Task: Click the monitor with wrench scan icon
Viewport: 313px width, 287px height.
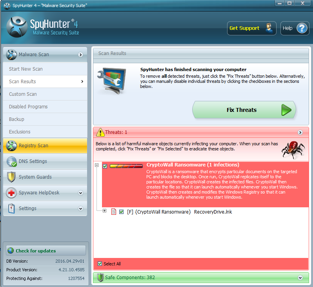Action: pyautogui.click(x=112, y=81)
